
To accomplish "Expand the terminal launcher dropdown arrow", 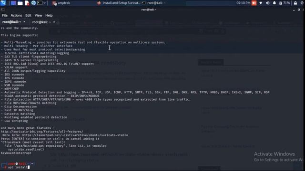I will pos(44,3).
